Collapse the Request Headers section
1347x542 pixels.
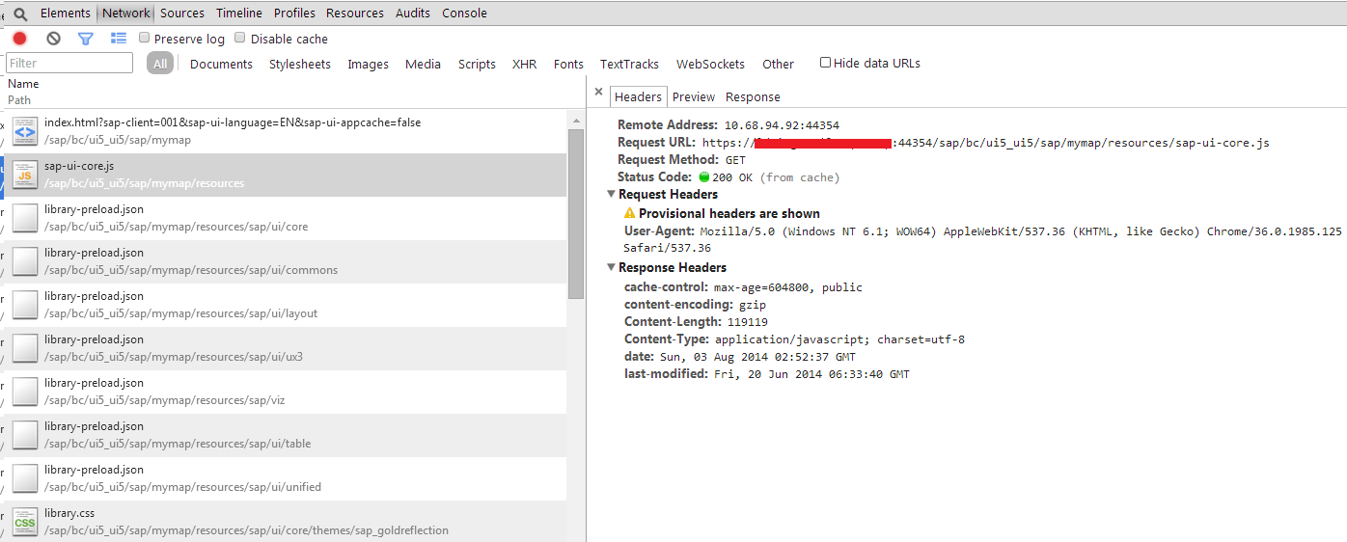coord(612,194)
